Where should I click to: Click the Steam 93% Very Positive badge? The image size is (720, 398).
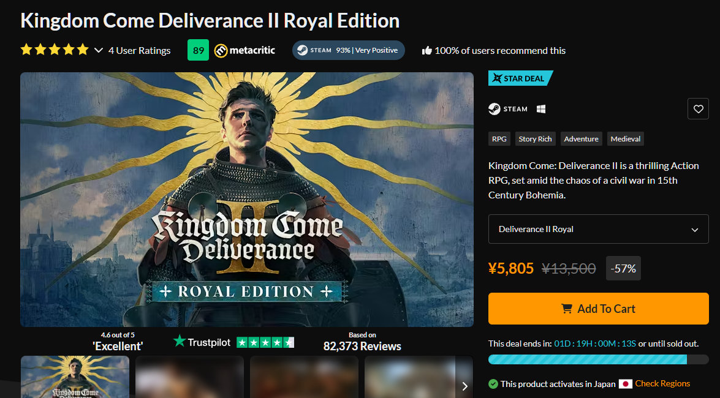(348, 50)
